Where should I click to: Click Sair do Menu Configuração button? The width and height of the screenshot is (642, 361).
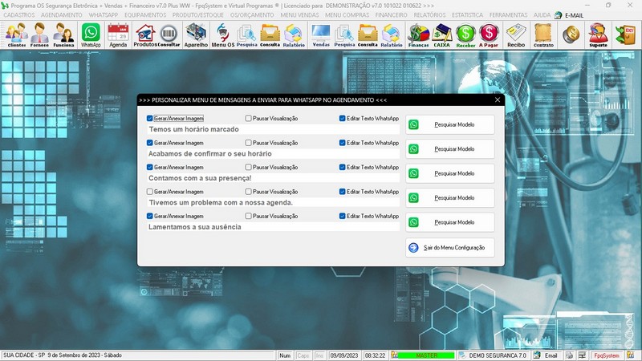450,248
